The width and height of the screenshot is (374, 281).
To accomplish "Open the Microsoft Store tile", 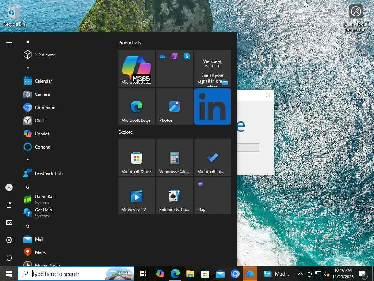I will click(137, 158).
